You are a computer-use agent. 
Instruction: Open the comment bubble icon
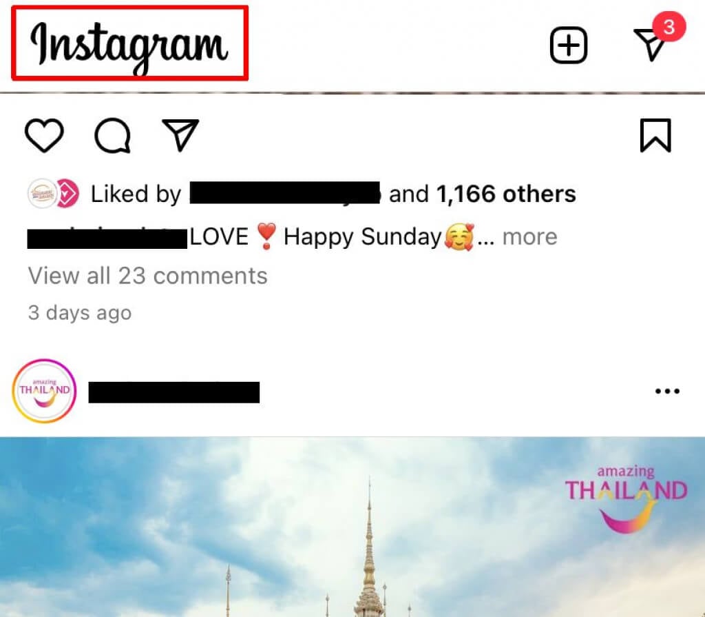tap(112, 136)
